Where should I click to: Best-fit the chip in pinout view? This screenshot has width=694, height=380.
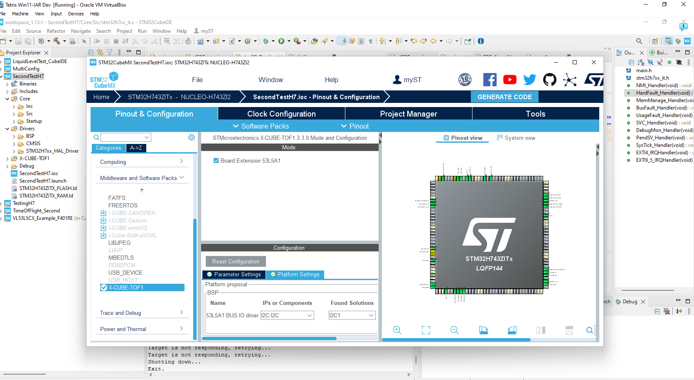426,330
